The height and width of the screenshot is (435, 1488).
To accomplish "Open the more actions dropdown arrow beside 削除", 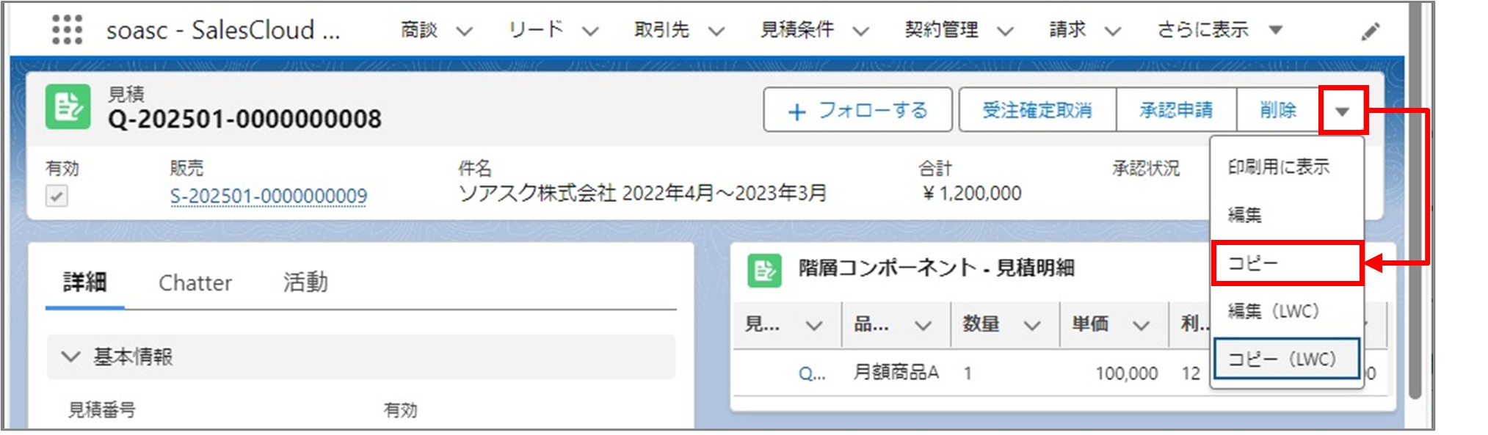I will 1343,112.
